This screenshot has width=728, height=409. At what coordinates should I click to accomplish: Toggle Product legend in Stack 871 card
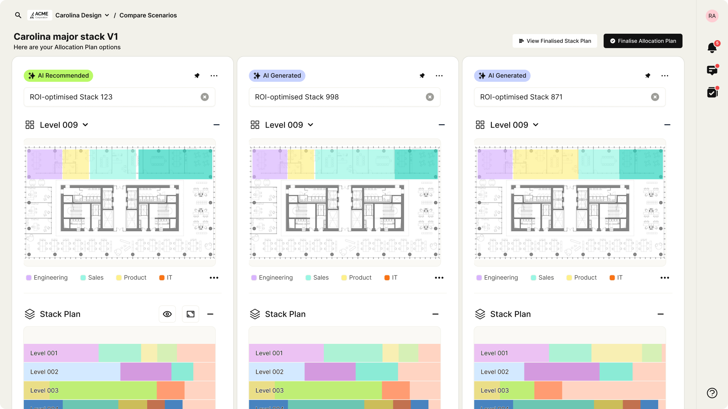(x=582, y=278)
